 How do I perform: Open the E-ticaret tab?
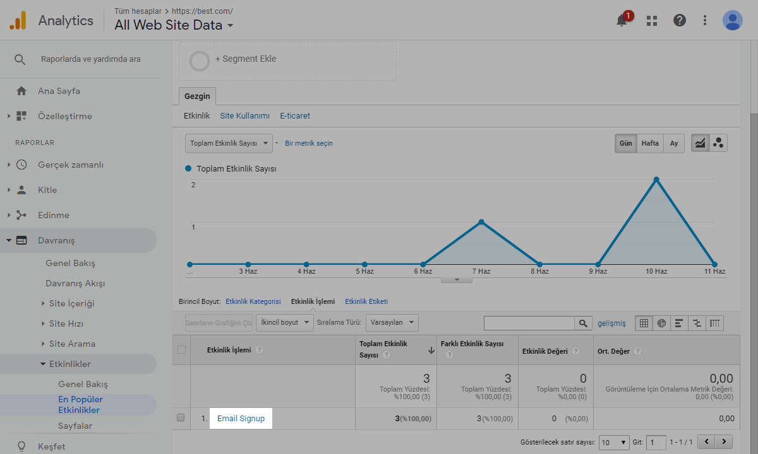tap(295, 116)
